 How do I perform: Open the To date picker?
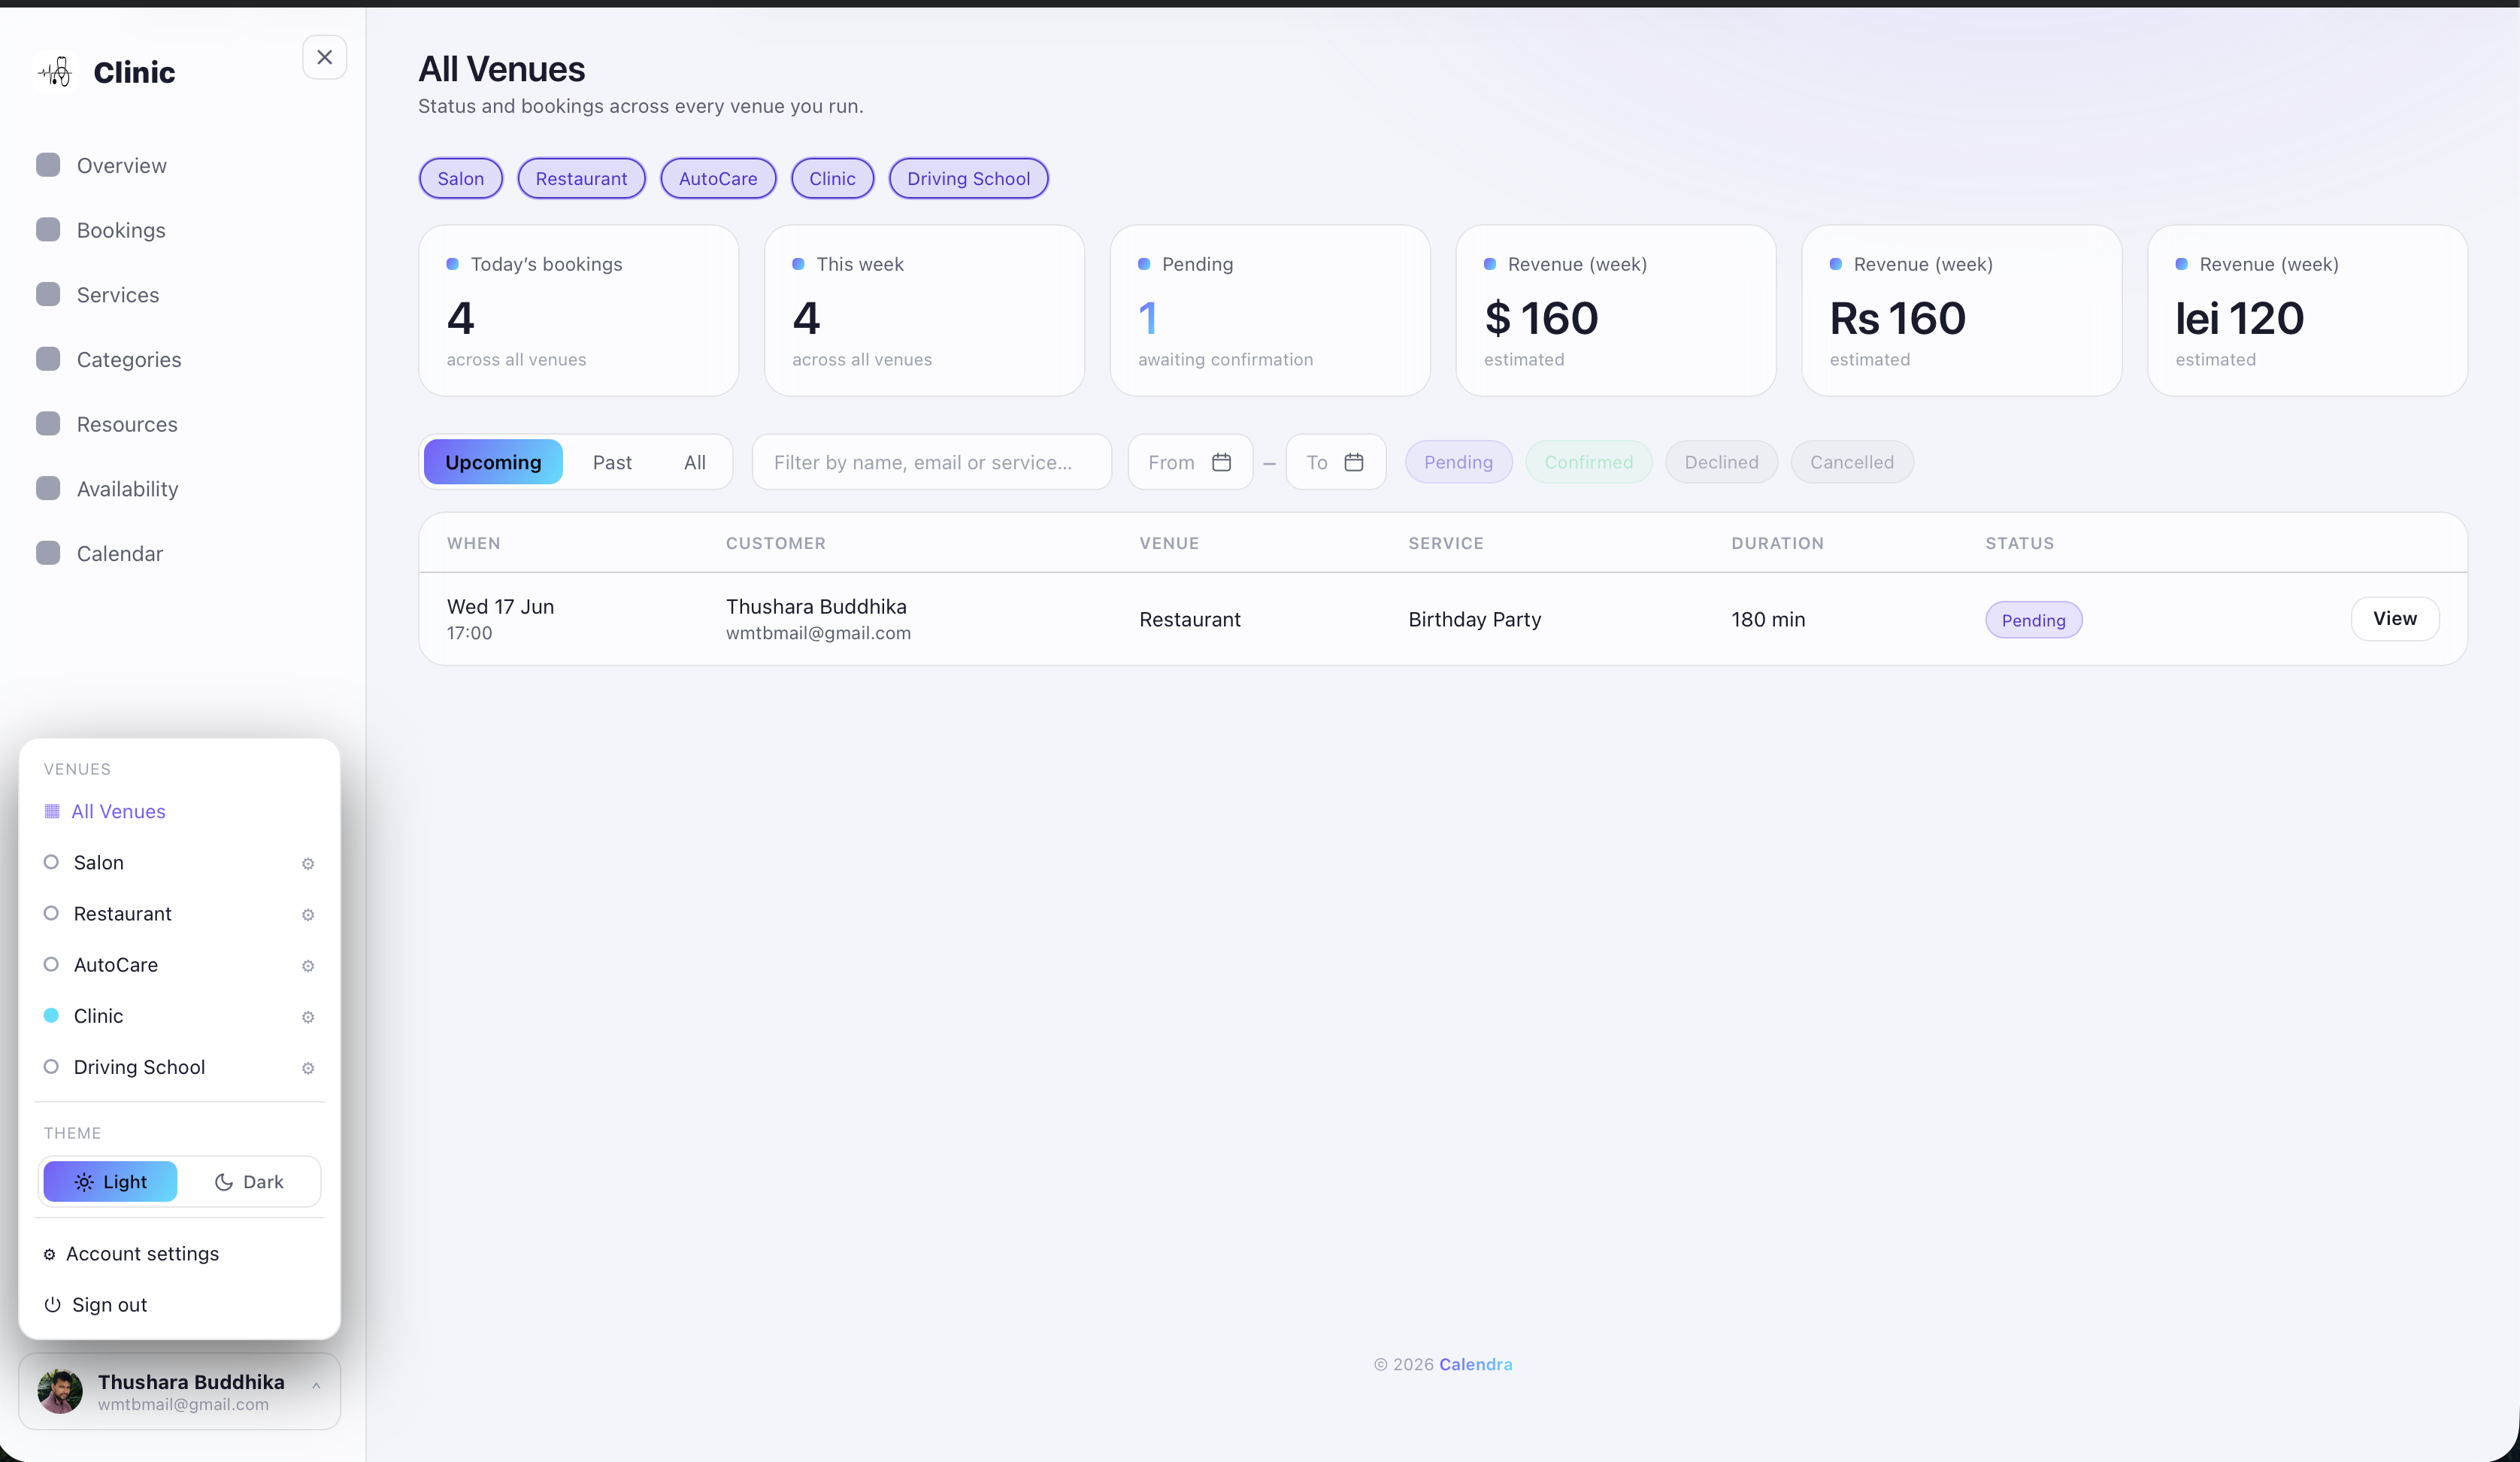pos(1335,463)
